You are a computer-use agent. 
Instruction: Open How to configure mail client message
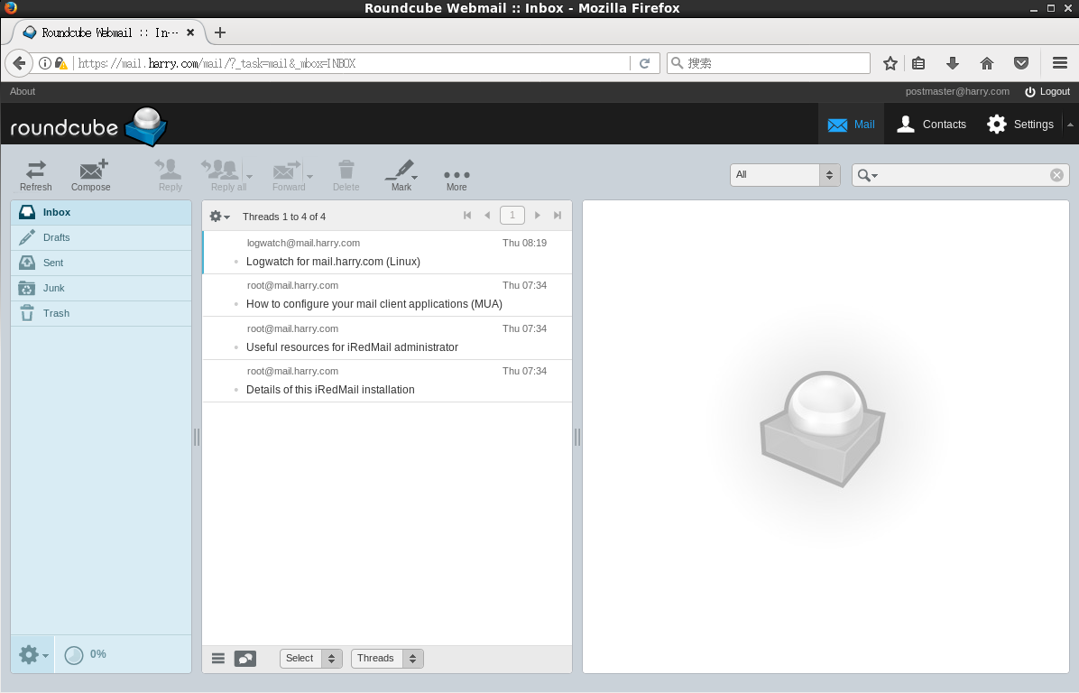click(x=387, y=295)
